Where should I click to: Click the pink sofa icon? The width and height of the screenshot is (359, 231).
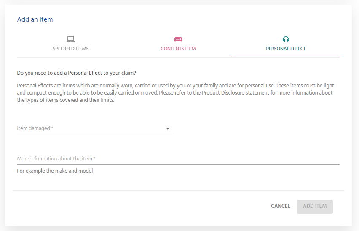coord(178,39)
